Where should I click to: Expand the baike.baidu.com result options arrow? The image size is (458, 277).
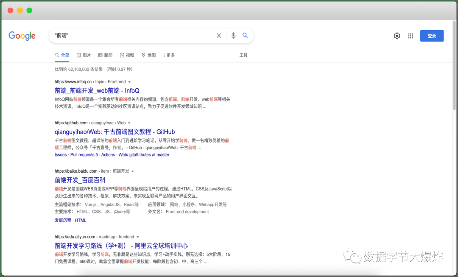coord(133,171)
